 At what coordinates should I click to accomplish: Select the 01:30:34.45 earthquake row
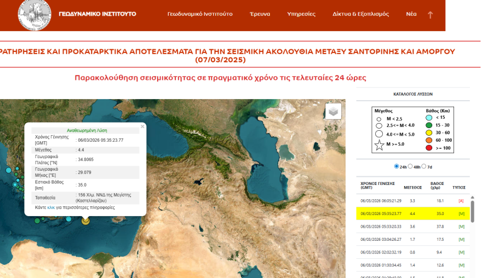(x=413, y=265)
